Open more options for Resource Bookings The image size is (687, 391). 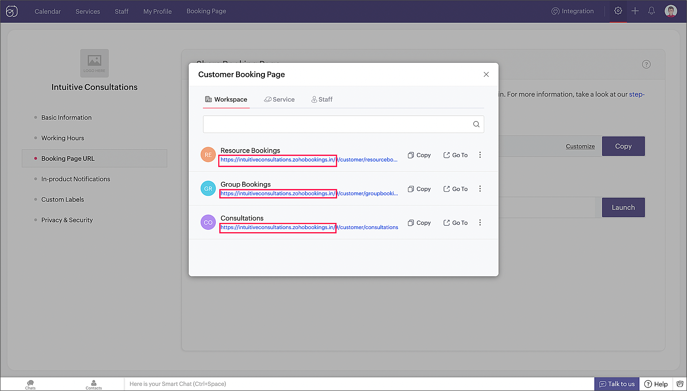[480, 155]
